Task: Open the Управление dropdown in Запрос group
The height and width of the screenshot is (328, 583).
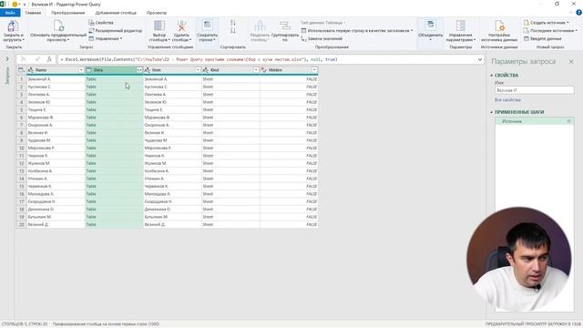Action: [106, 38]
